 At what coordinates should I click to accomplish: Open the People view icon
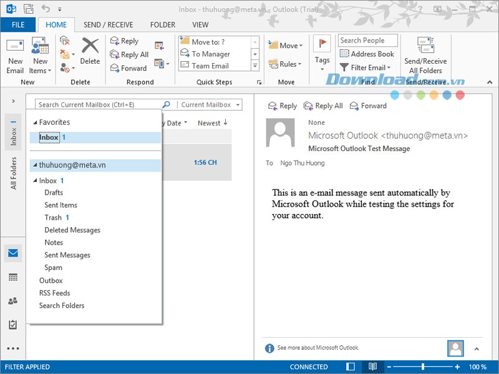coord(12,301)
